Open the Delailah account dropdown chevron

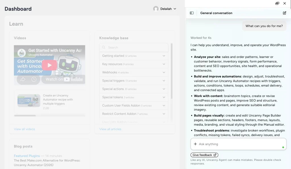175,9
